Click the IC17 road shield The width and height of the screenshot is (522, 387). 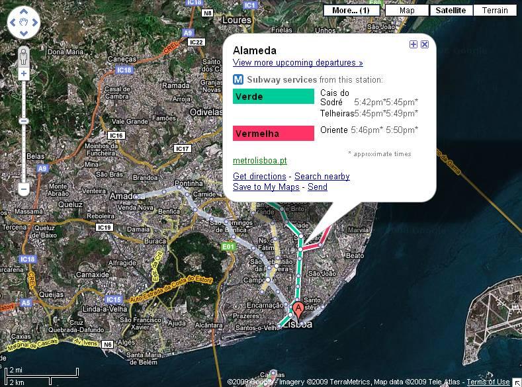tap(183, 148)
